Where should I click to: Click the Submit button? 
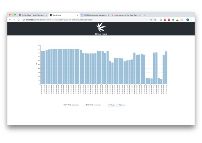tap(124, 105)
